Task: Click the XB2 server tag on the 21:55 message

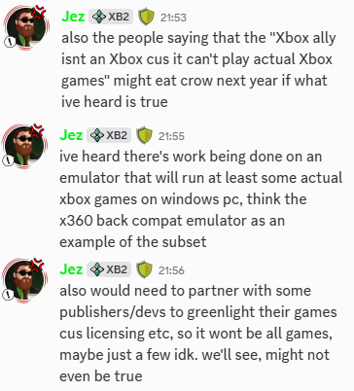Action: pos(109,135)
